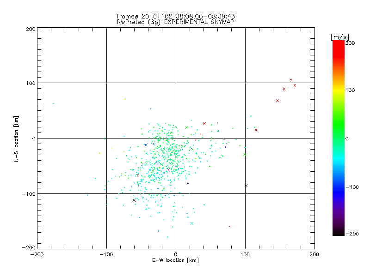The height and width of the screenshot is (277, 370).
Task: Select the RwPretec (8p) EXPERIMENTAL SKYMAP subtitle
Action: pyautogui.click(x=176, y=22)
